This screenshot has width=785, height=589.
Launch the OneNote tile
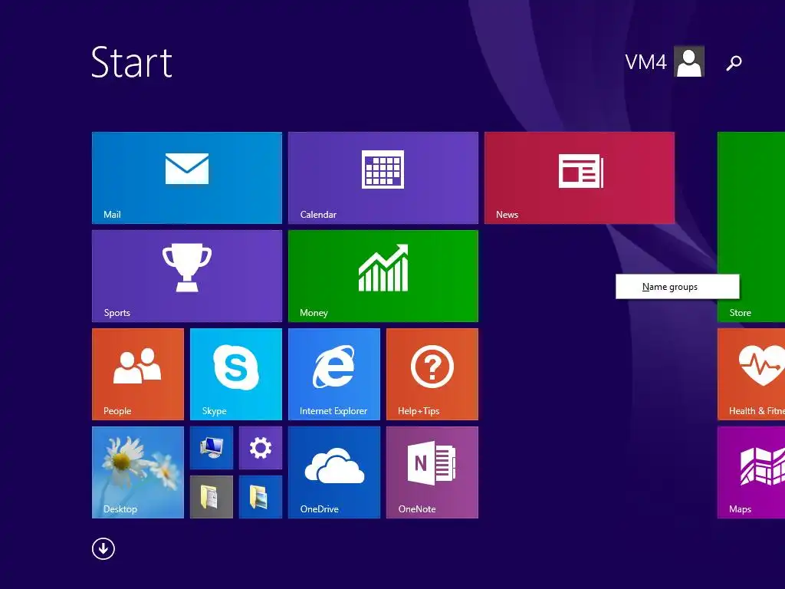[432, 472]
